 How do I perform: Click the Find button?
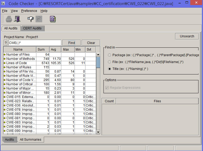[72, 43]
